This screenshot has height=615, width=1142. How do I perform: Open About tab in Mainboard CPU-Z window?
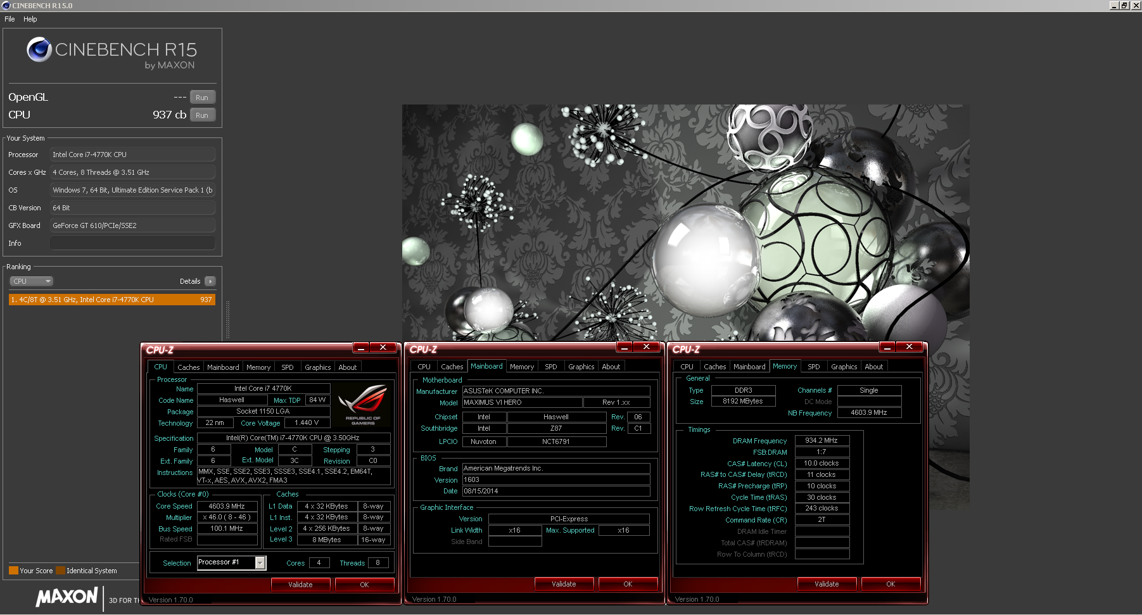point(611,367)
